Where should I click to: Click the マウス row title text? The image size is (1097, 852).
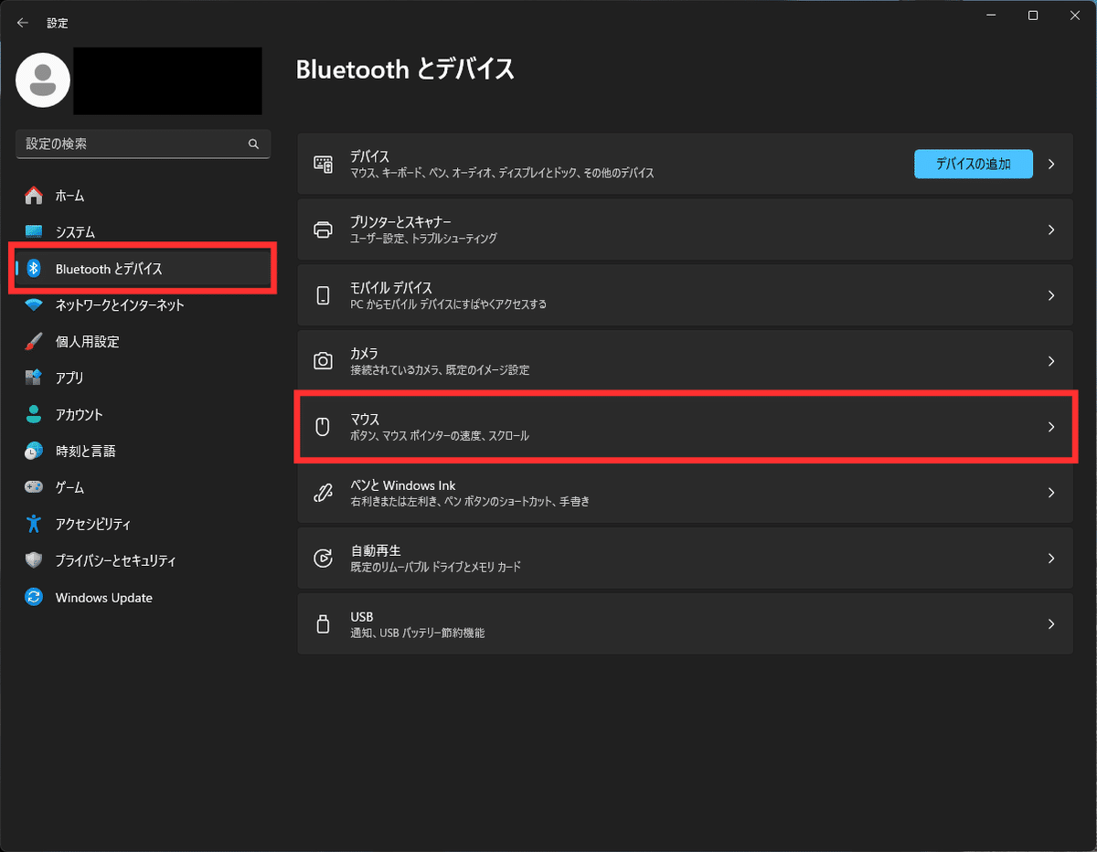click(x=365, y=419)
